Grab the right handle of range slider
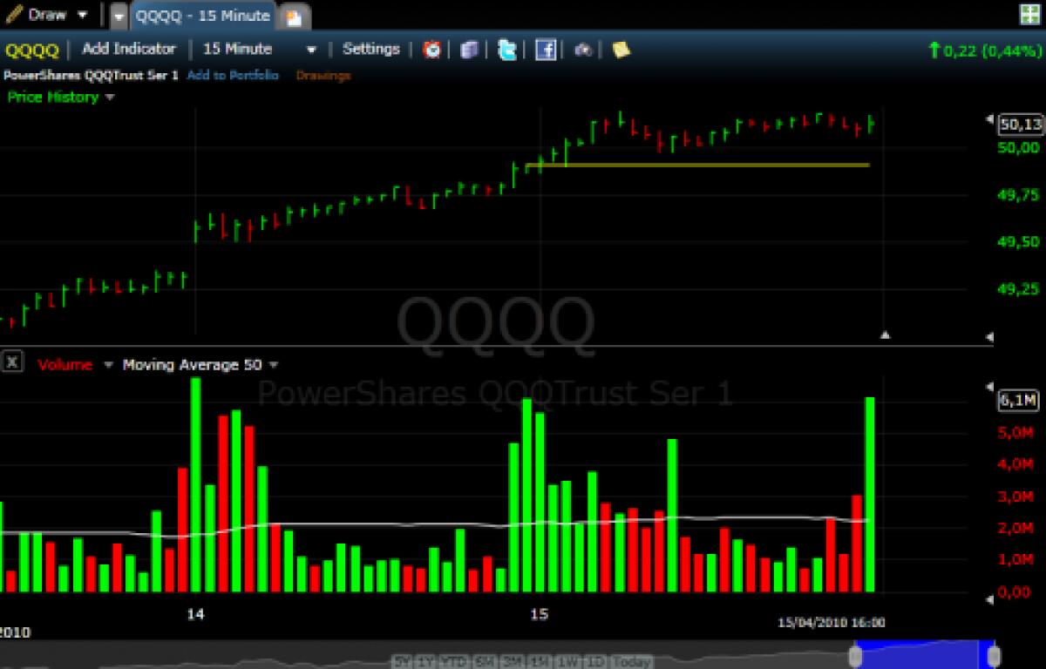 click(x=993, y=656)
